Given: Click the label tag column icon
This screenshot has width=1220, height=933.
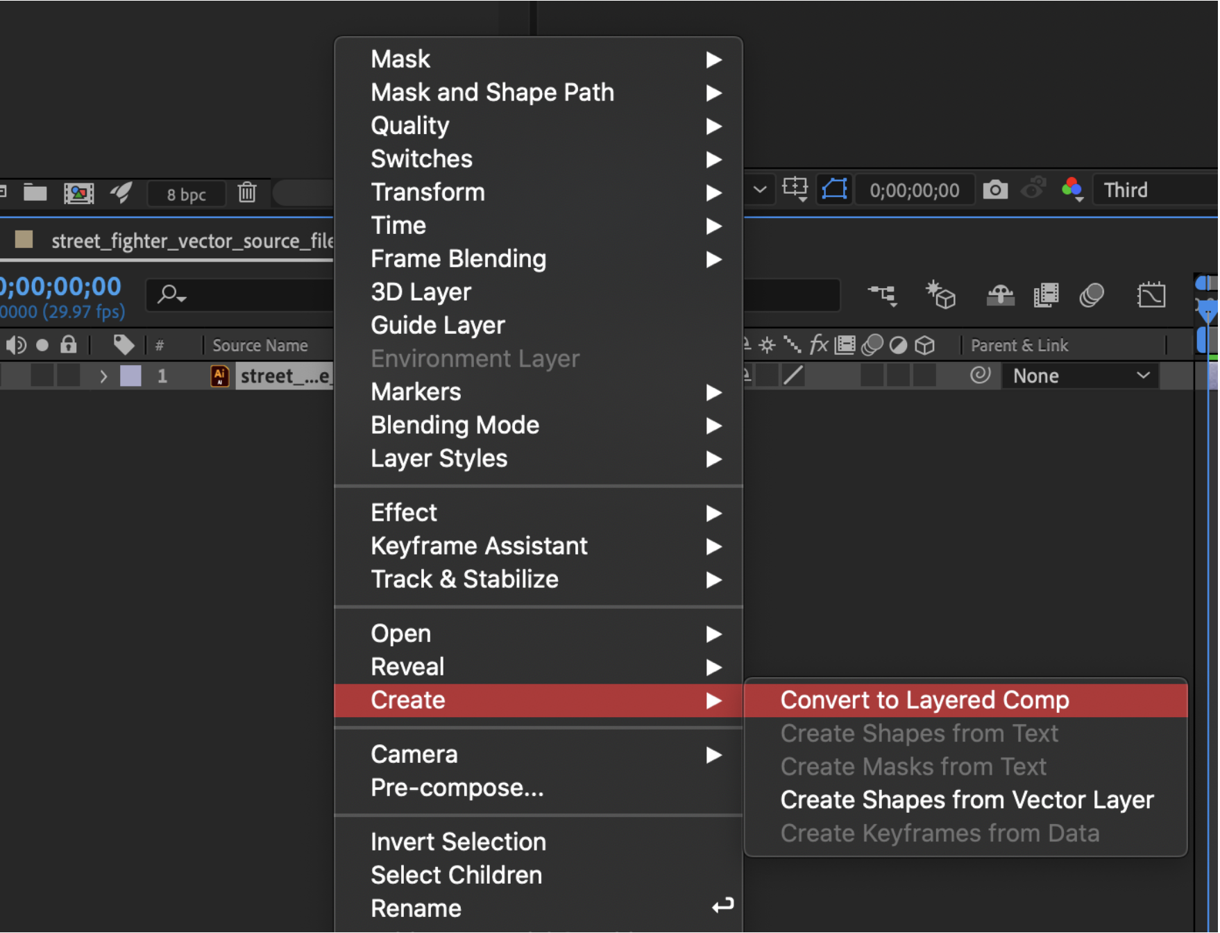Looking at the screenshot, I should click(x=124, y=344).
